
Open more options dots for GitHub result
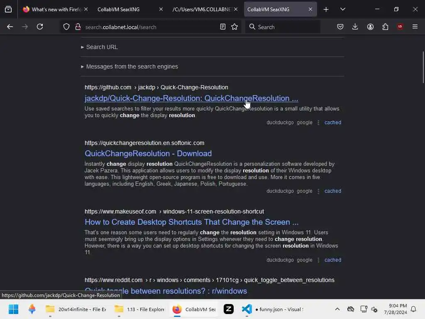click(318, 123)
